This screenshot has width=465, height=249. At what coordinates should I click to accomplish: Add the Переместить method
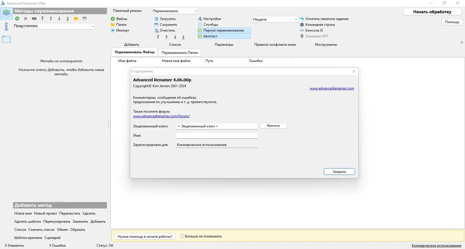(x=70, y=213)
